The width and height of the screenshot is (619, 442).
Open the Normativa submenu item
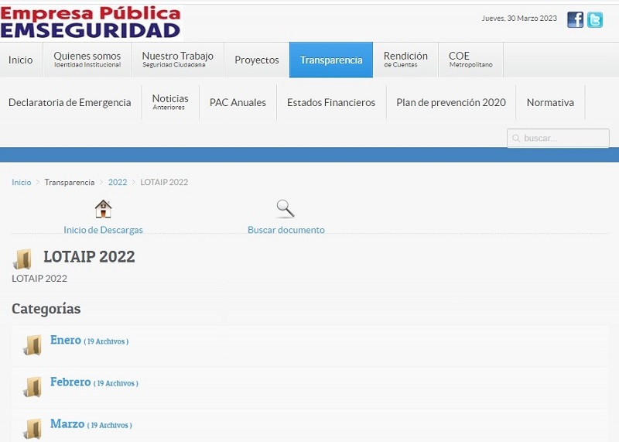coord(550,103)
